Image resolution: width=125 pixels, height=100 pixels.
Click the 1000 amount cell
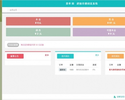(x=72, y=70)
